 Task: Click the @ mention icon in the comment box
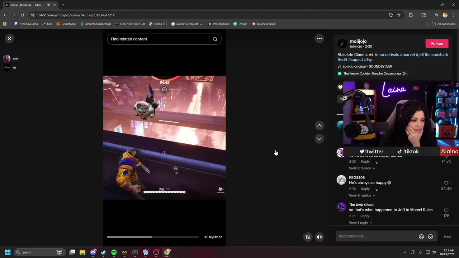click(x=421, y=236)
